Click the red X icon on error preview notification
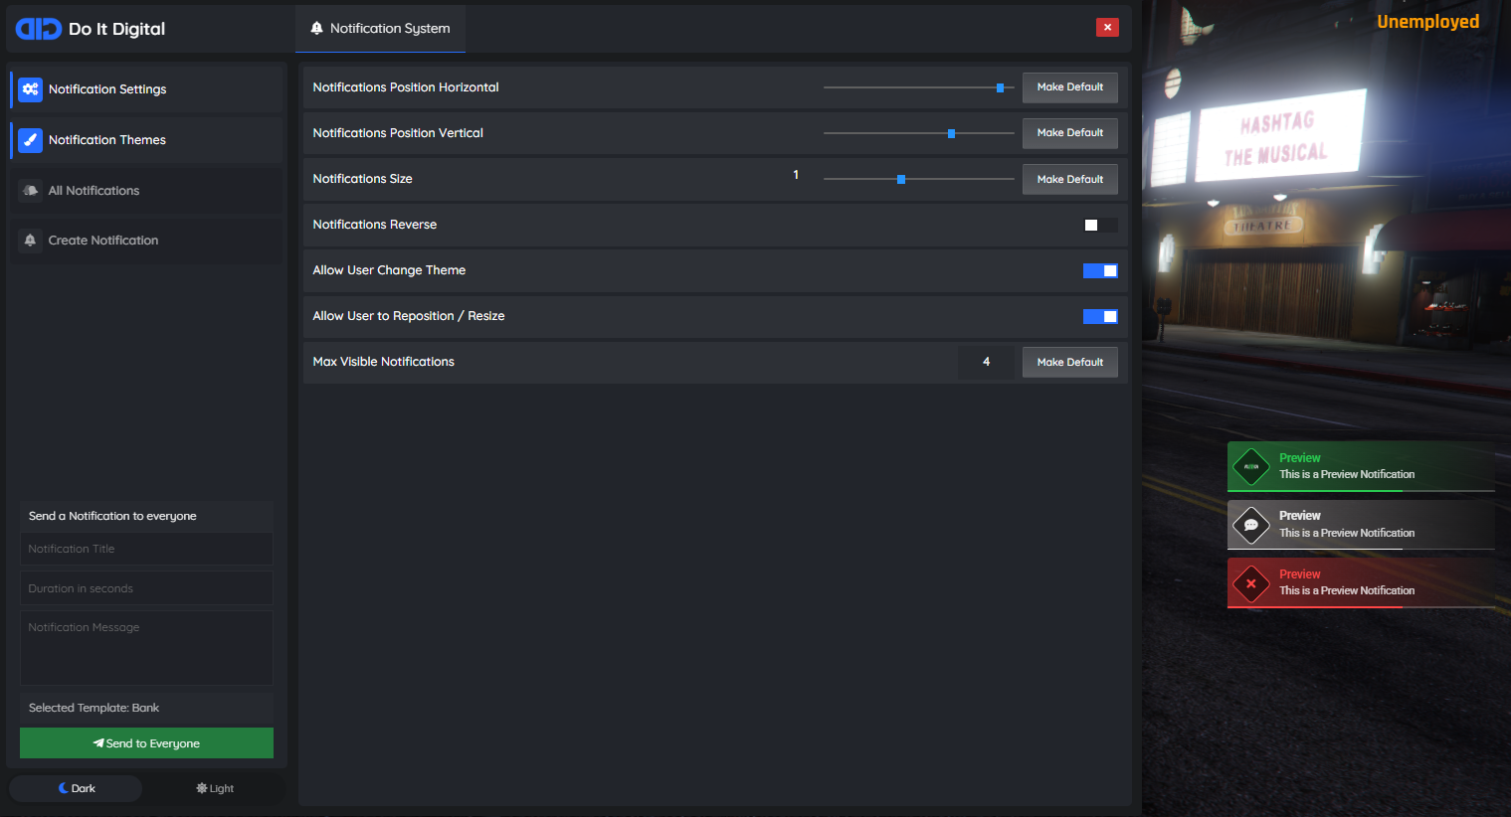The width and height of the screenshot is (1511, 817). click(1250, 583)
